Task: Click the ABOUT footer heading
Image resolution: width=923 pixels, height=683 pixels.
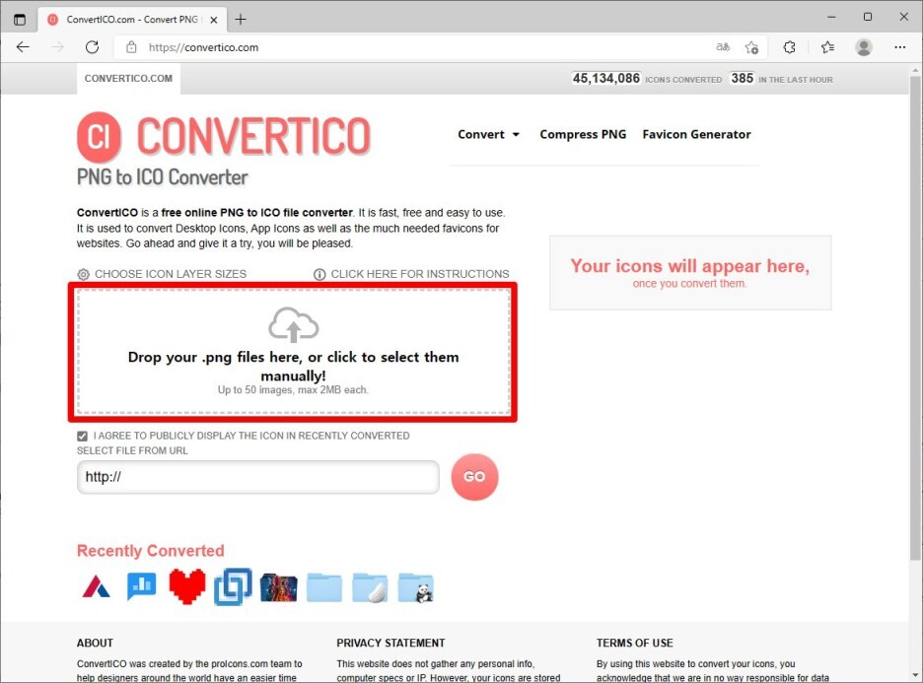Action: click(95, 643)
